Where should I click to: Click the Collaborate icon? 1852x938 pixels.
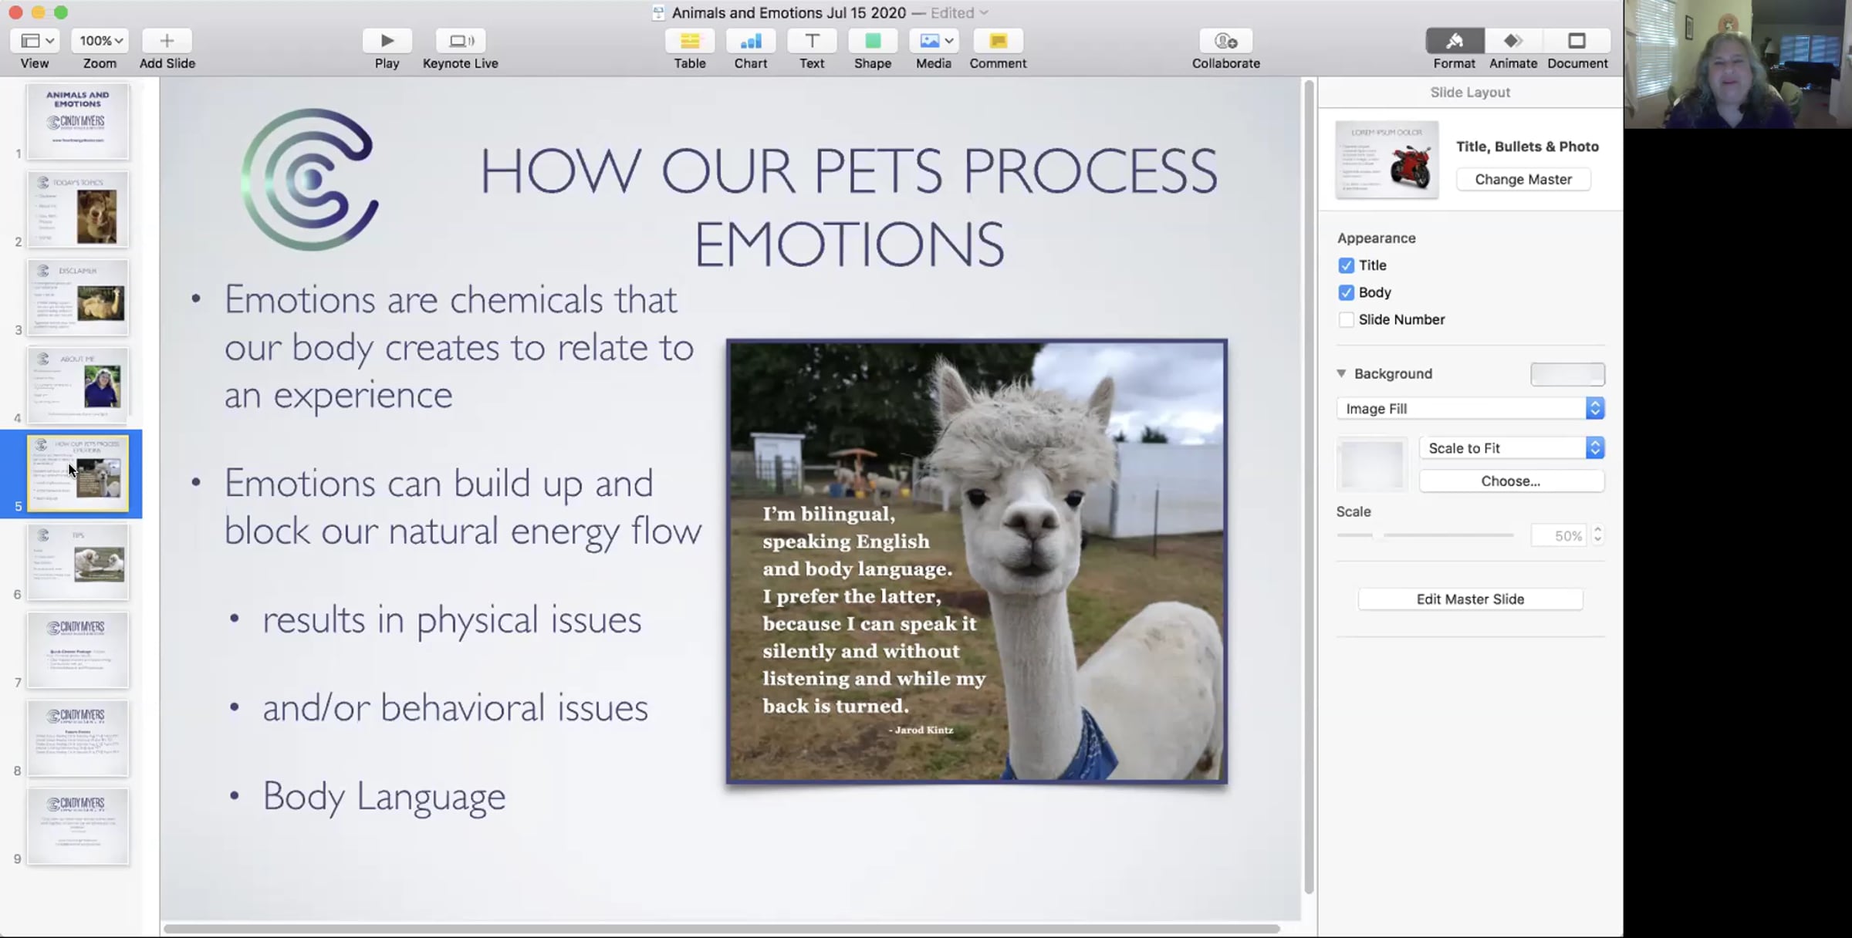pyautogui.click(x=1225, y=41)
